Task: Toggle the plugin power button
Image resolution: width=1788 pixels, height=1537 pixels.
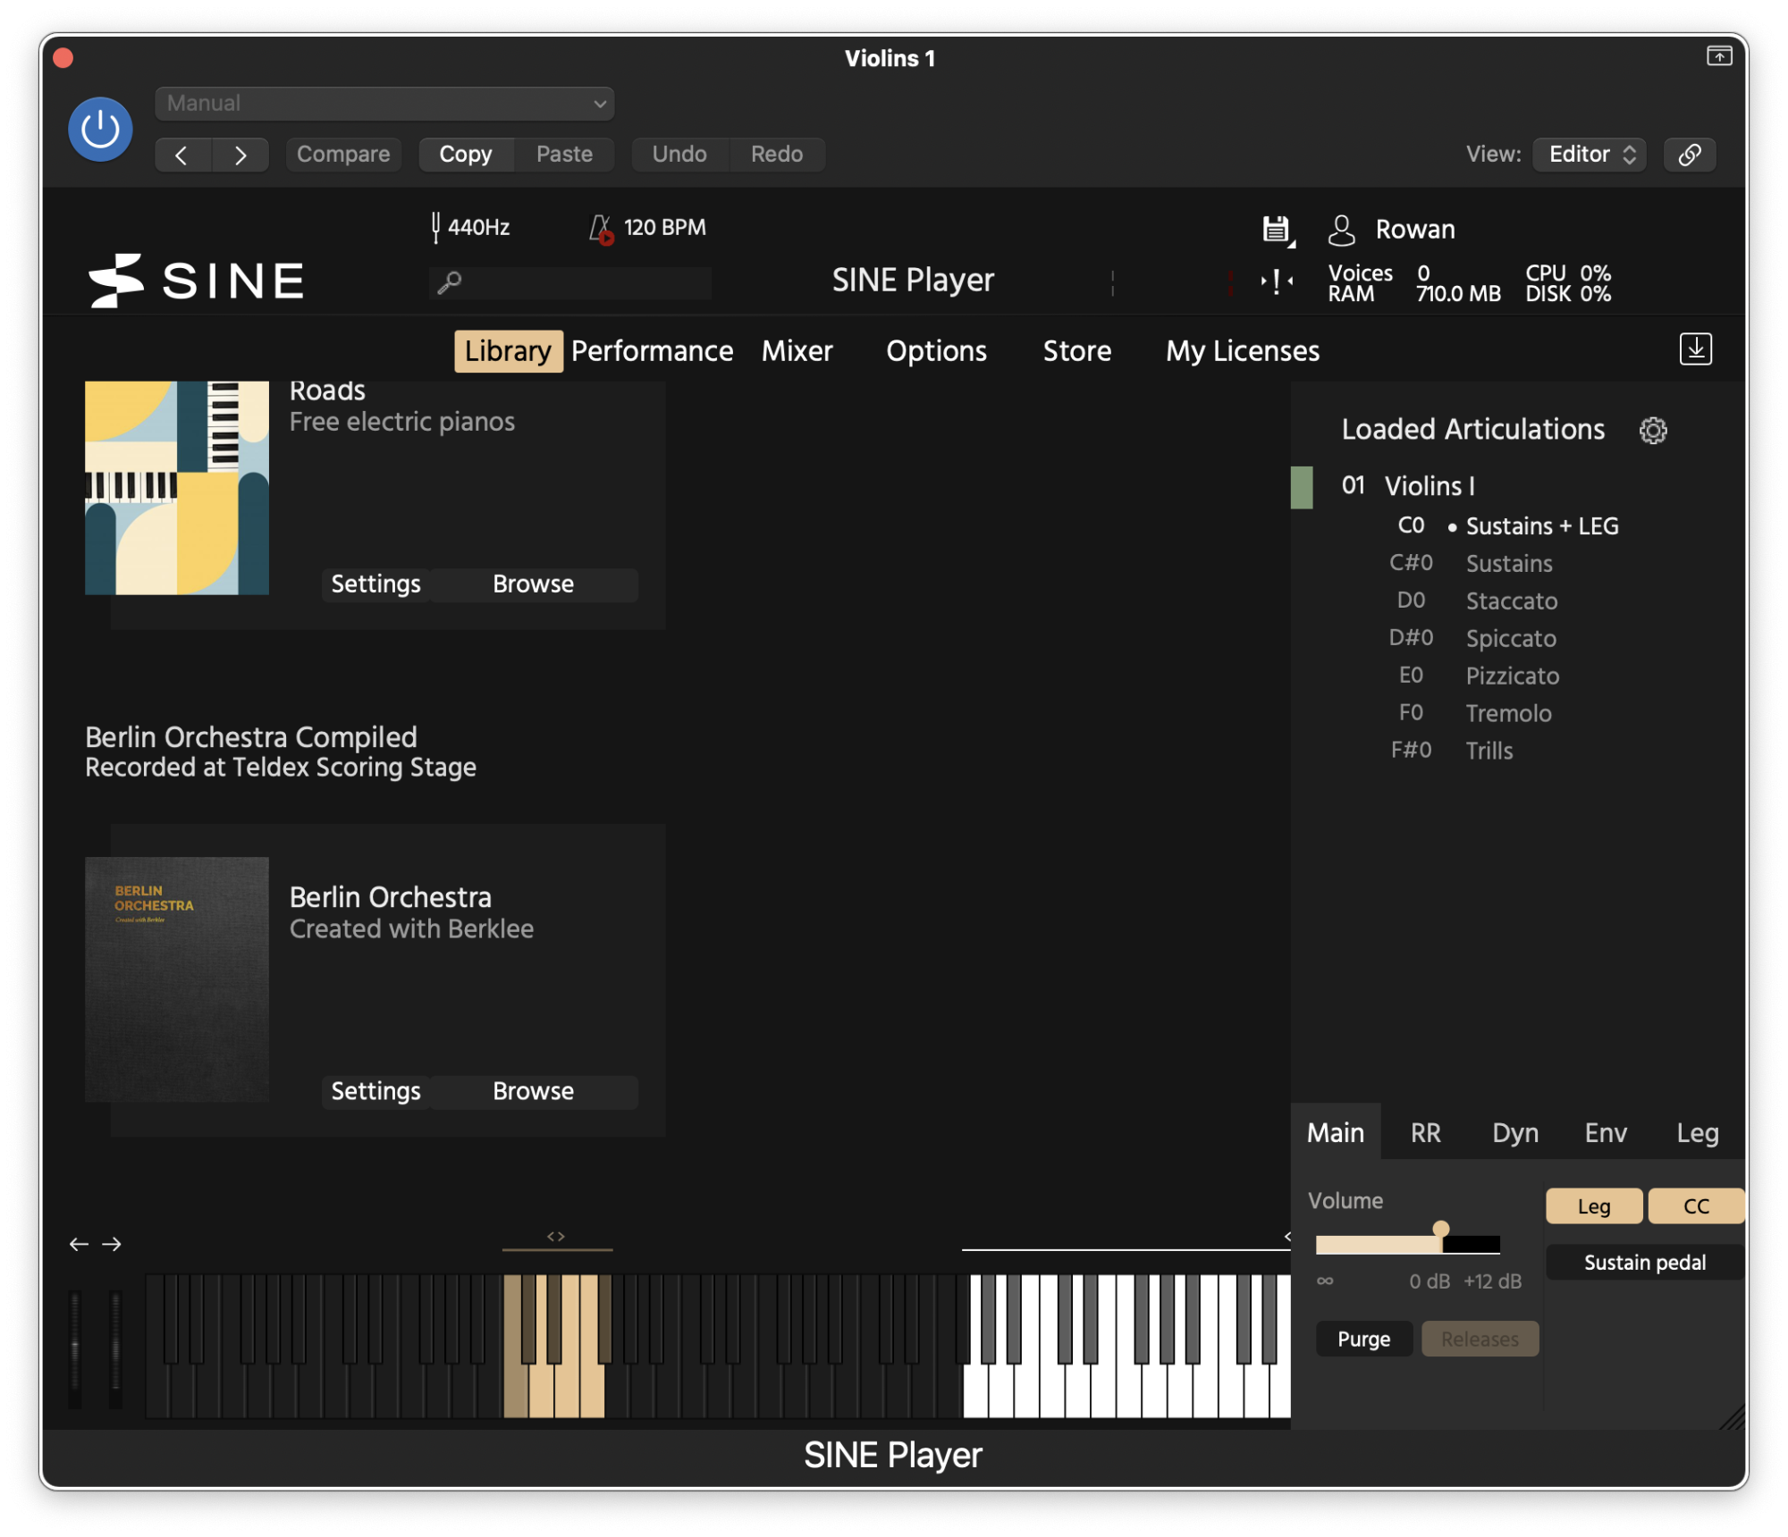Action: [x=100, y=130]
